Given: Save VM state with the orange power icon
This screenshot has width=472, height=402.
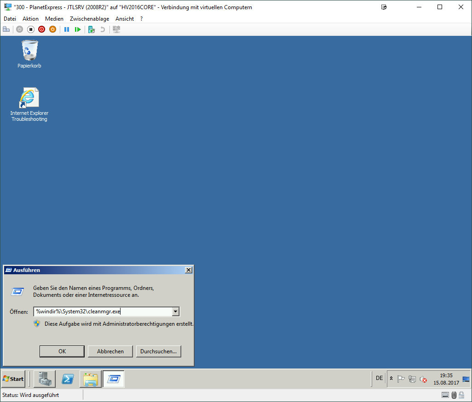Looking at the screenshot, I should click(x=52, y=29).
